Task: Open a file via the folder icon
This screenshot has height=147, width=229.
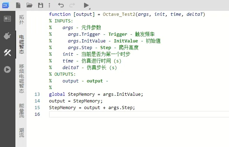Action: pyautogui.click(x=29, y=5)
